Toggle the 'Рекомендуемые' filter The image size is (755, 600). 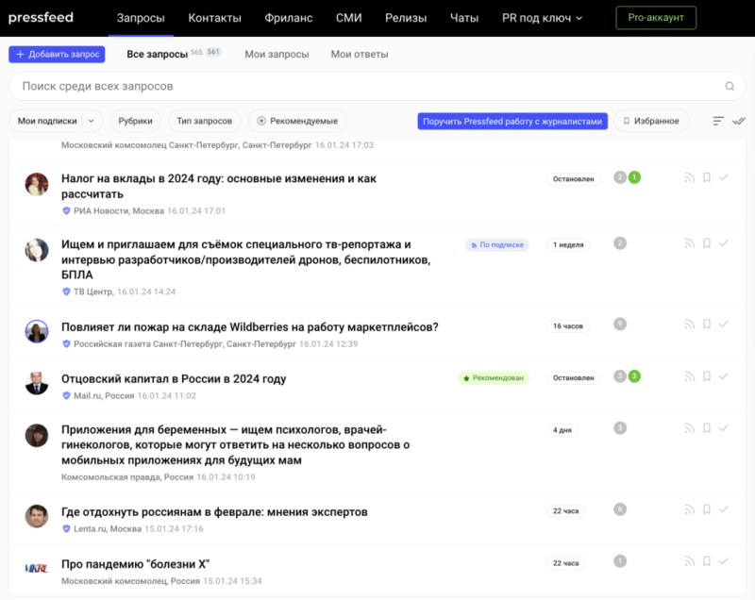click(x=297, y=121)
